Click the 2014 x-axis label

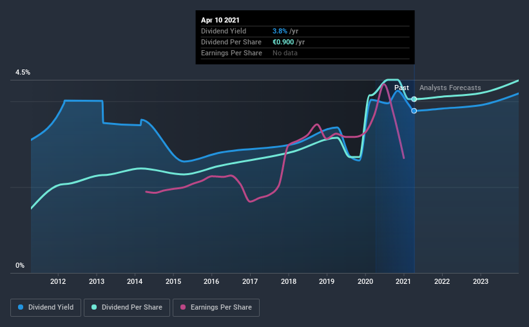pyautogui.click(x=135, y=281)
